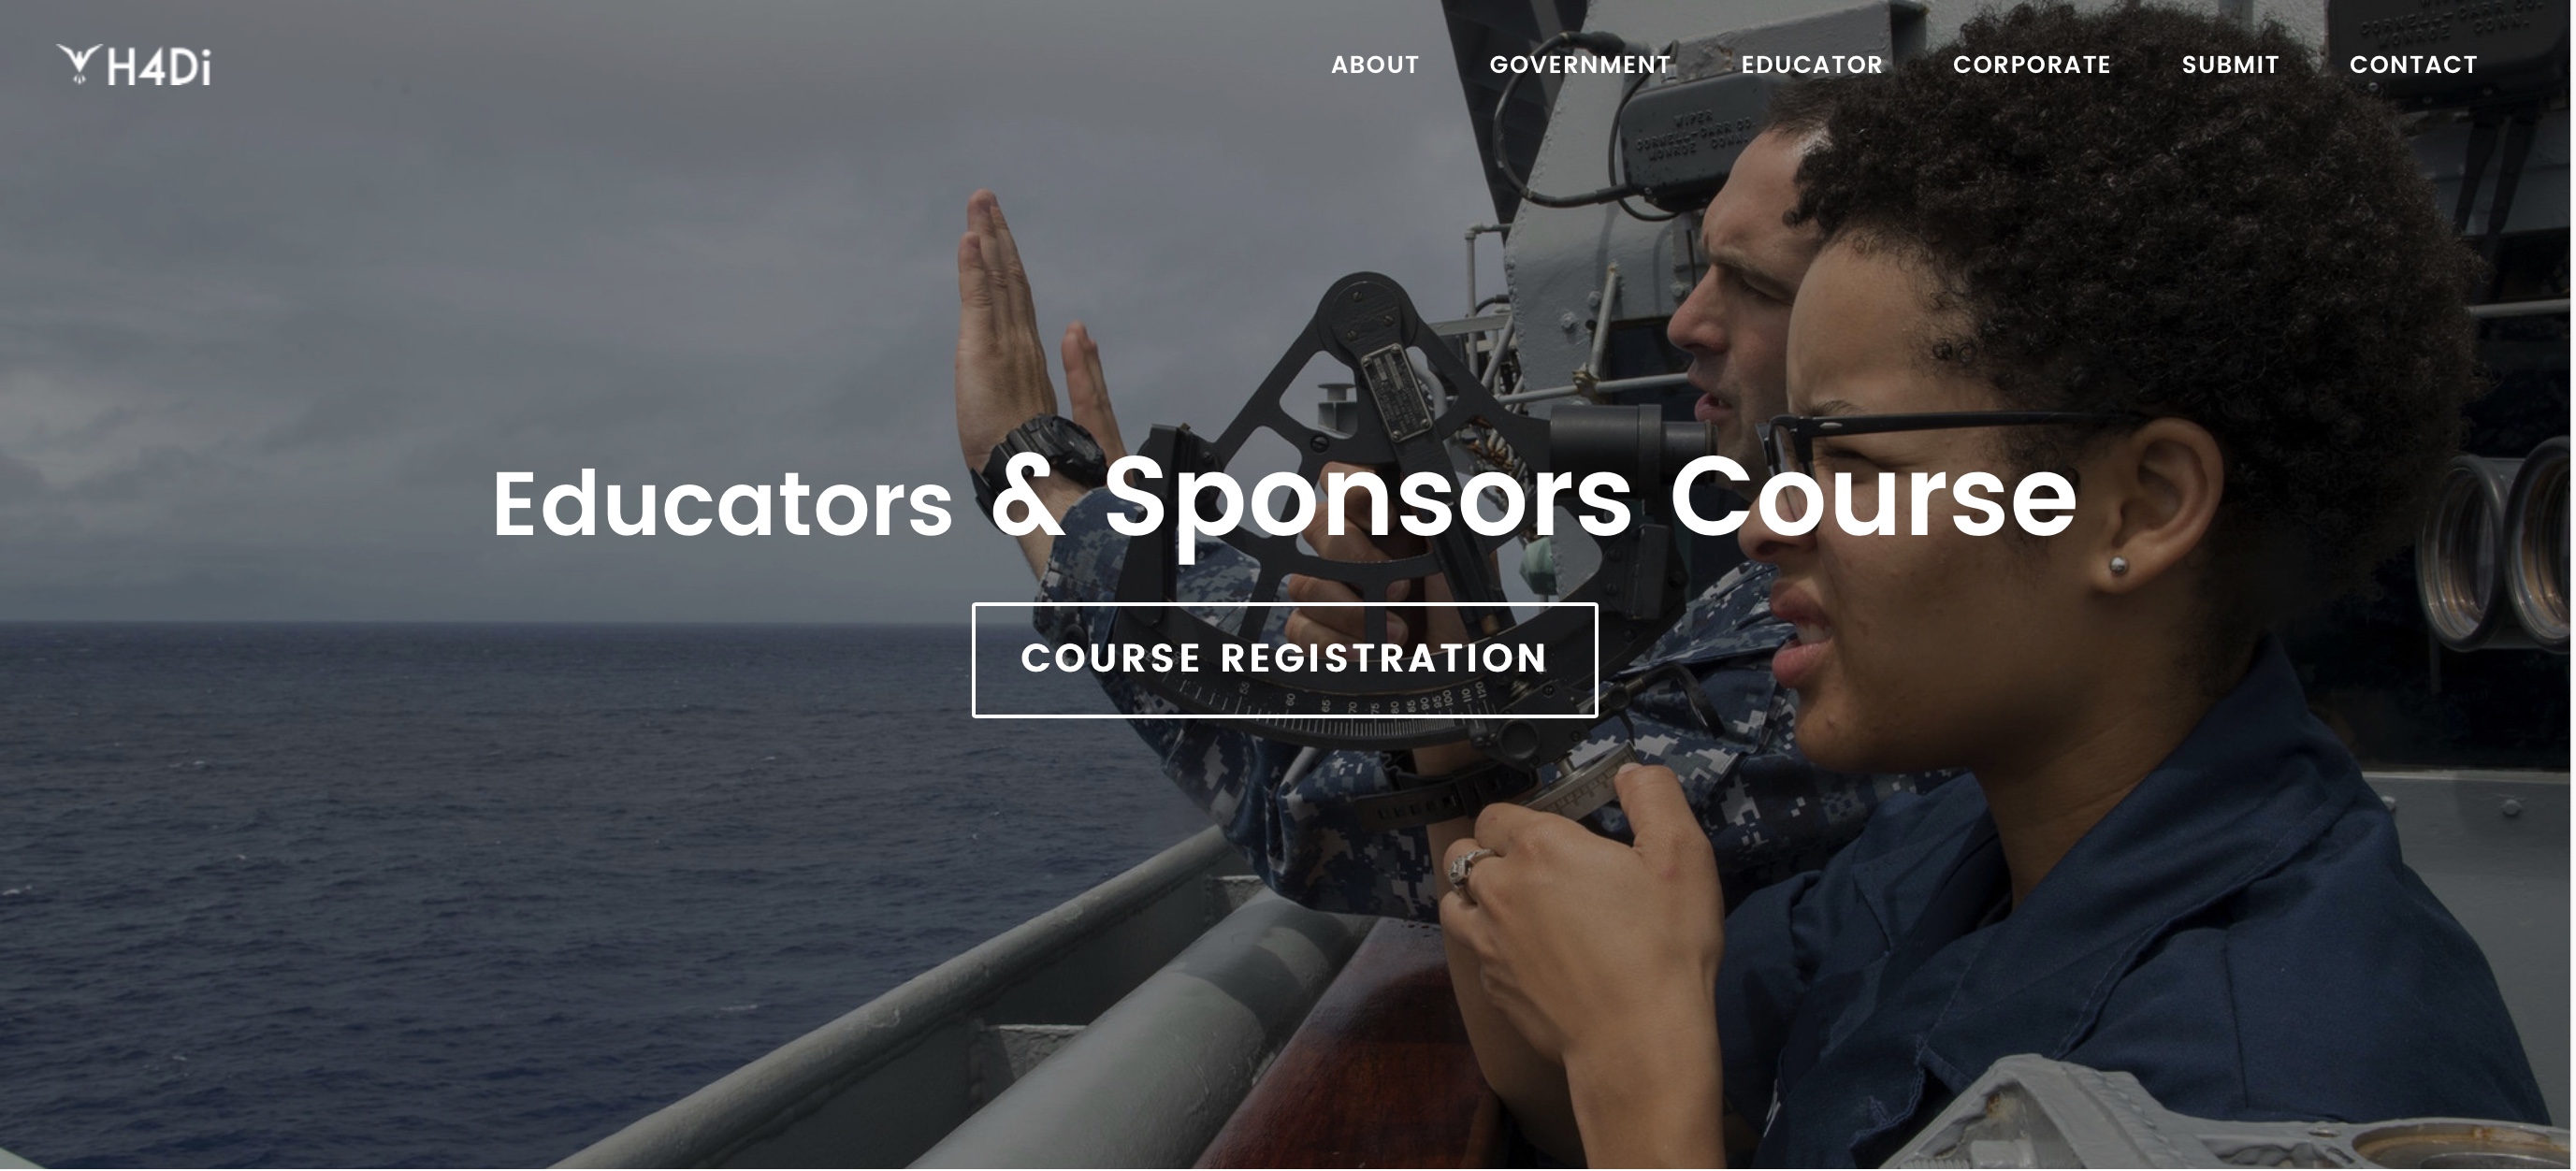Choose SUBMIT in the header menu
The height and width of the screenshot is (1171, 2576).
(x=2230, y=65)
